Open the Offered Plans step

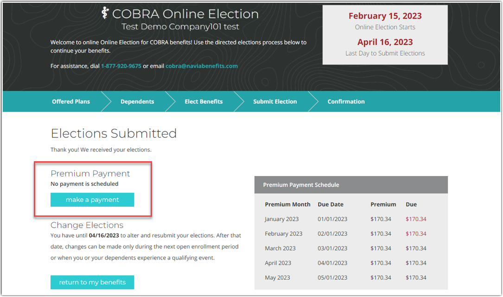[71, 101]
